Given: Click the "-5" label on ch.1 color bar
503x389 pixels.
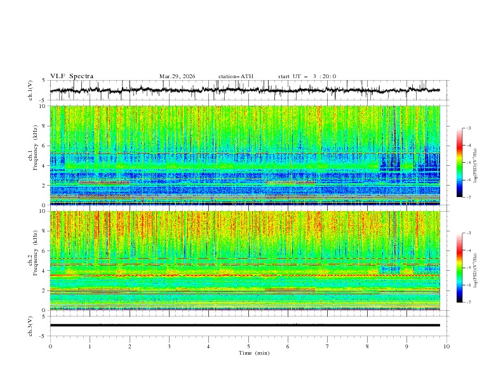Looking at the screenshot, I should click(468, 163).
